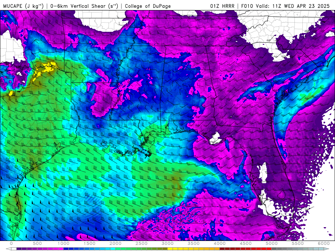This screenshot has height=251, width=335.
Task: Click the 0-6km Vertical Shear label
Action: [x=84, y=6]
